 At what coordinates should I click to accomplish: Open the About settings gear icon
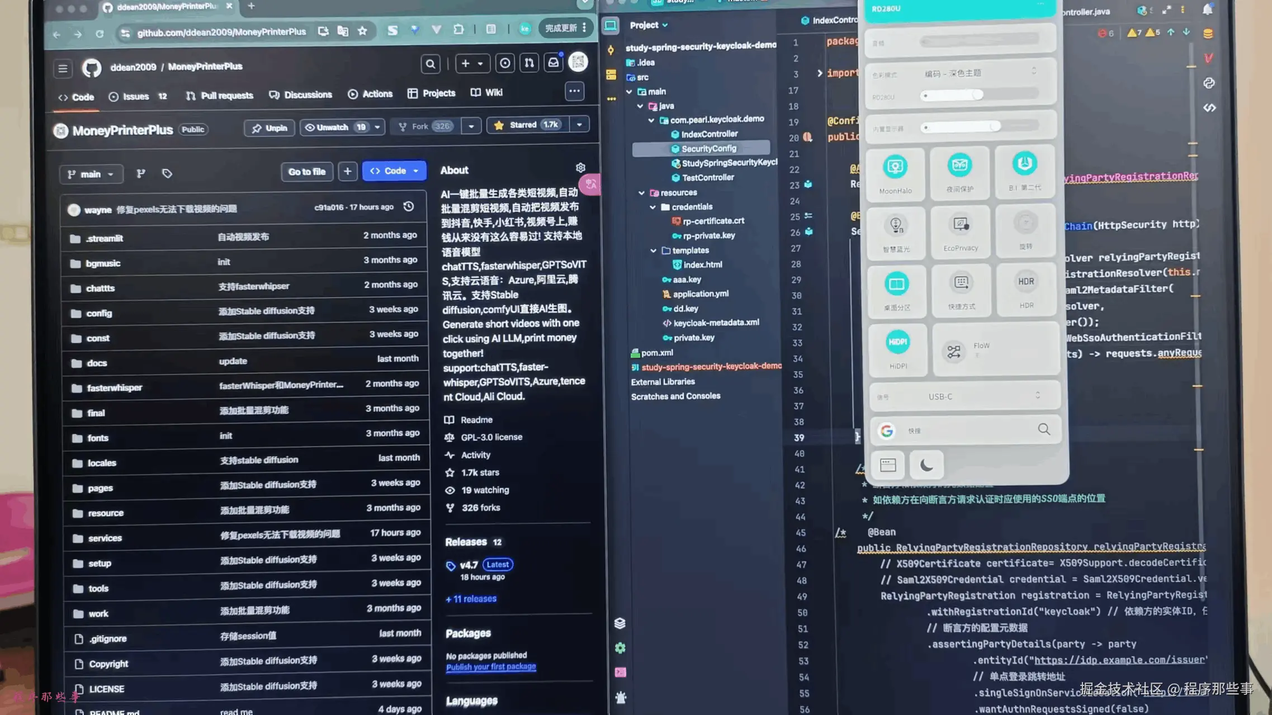580,168
